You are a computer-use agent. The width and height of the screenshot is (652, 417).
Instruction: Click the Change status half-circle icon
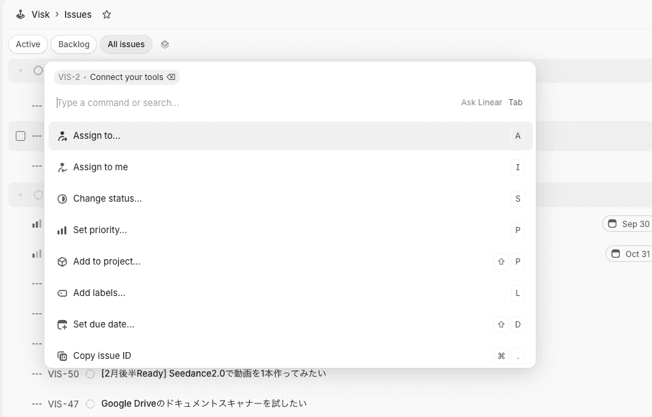[62, 199]
